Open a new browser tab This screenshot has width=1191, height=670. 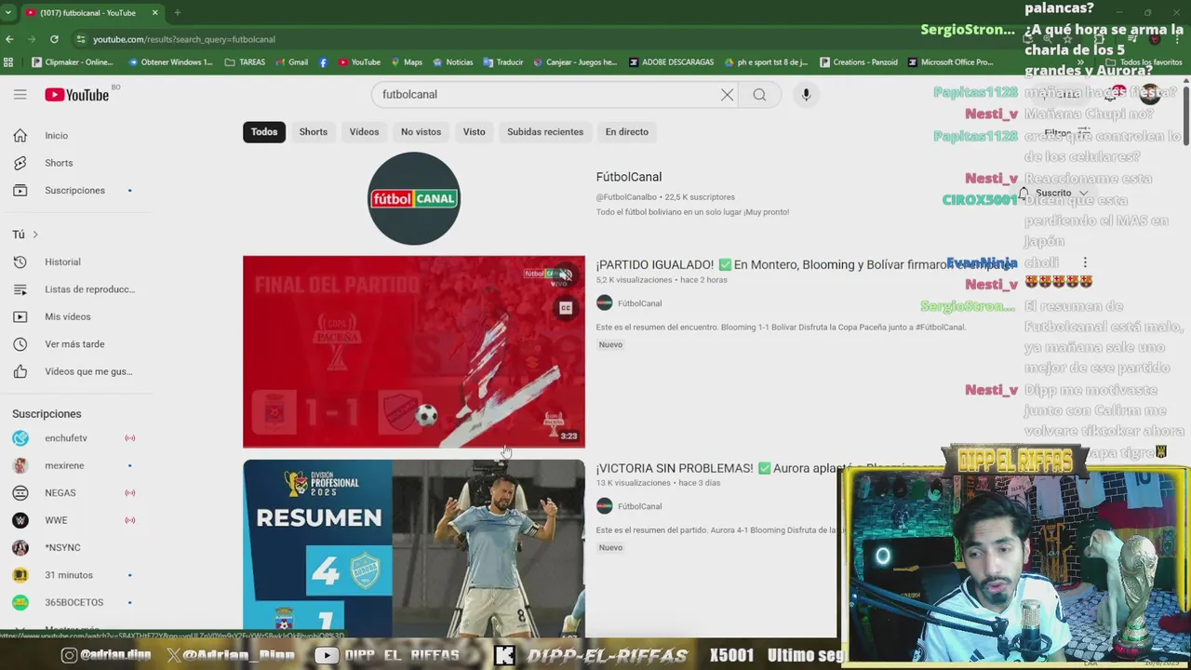(x=177, y=12)
